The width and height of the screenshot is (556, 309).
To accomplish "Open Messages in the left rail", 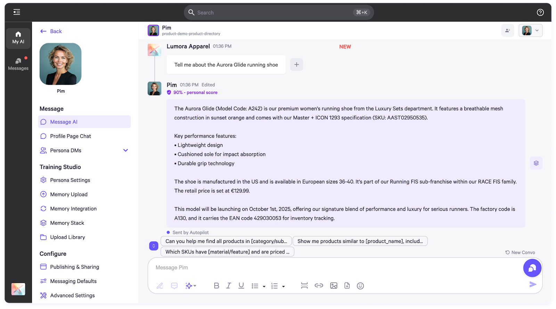I will coord(18,64).
